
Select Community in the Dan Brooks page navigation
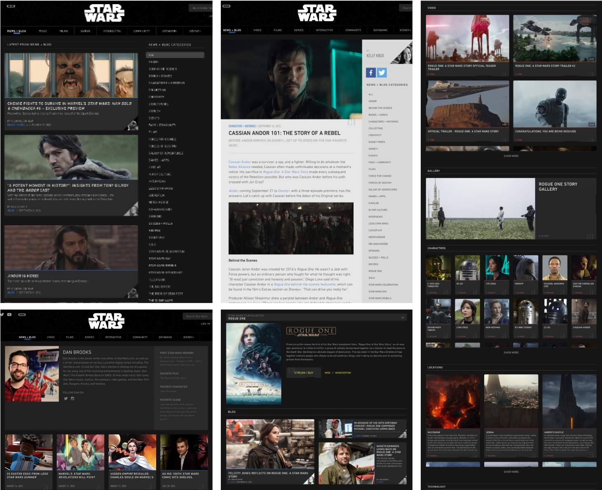coord(140,337)
